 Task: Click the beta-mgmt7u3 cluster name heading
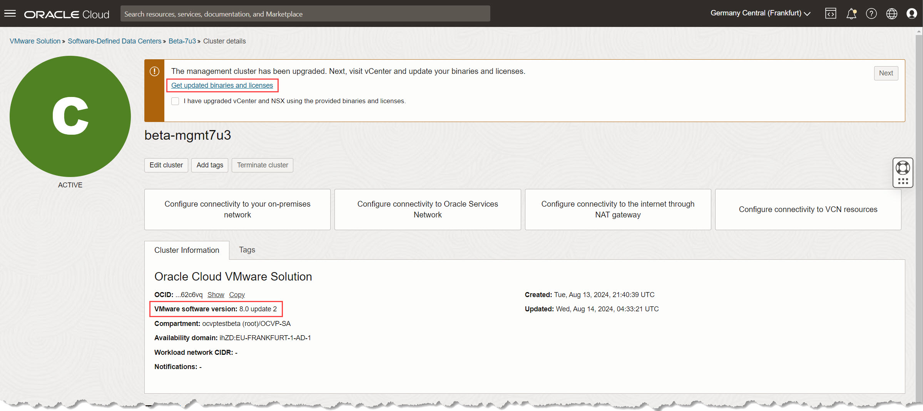[x=187, y=135]
